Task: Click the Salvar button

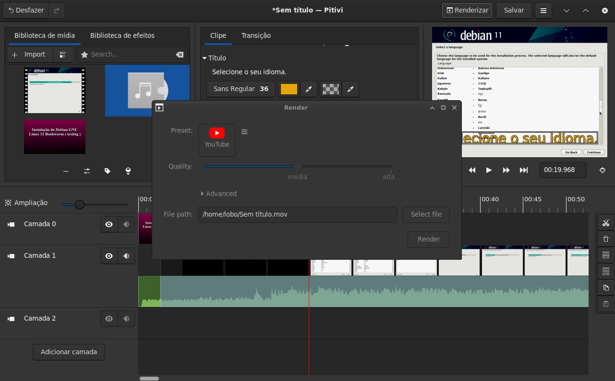Action: point(514,10)
